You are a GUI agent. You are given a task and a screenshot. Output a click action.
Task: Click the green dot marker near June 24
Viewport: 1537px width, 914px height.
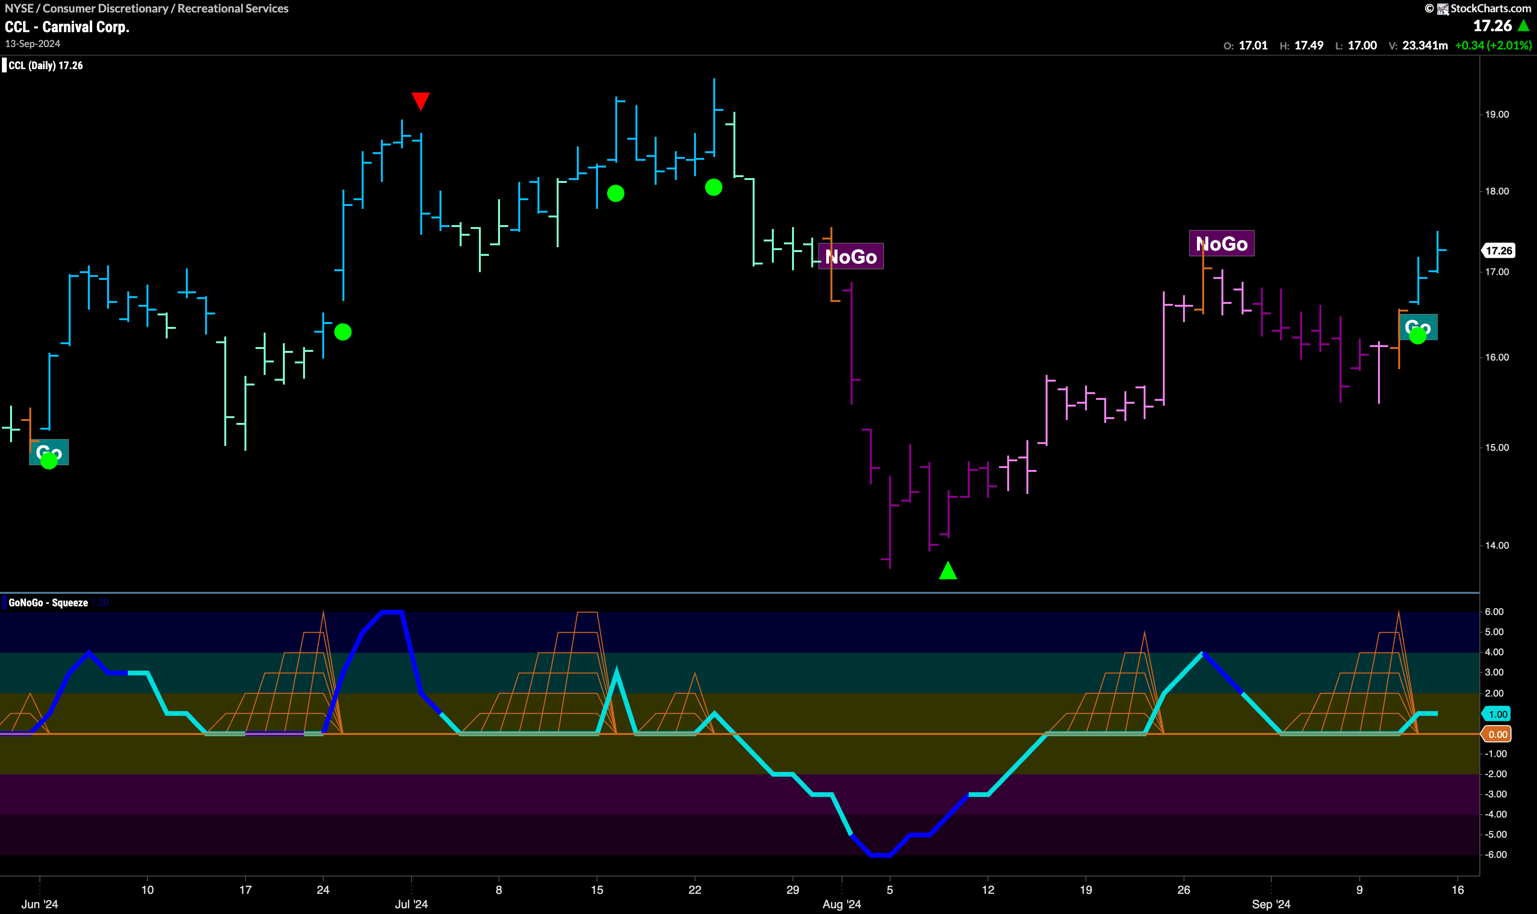coord(342,332)
